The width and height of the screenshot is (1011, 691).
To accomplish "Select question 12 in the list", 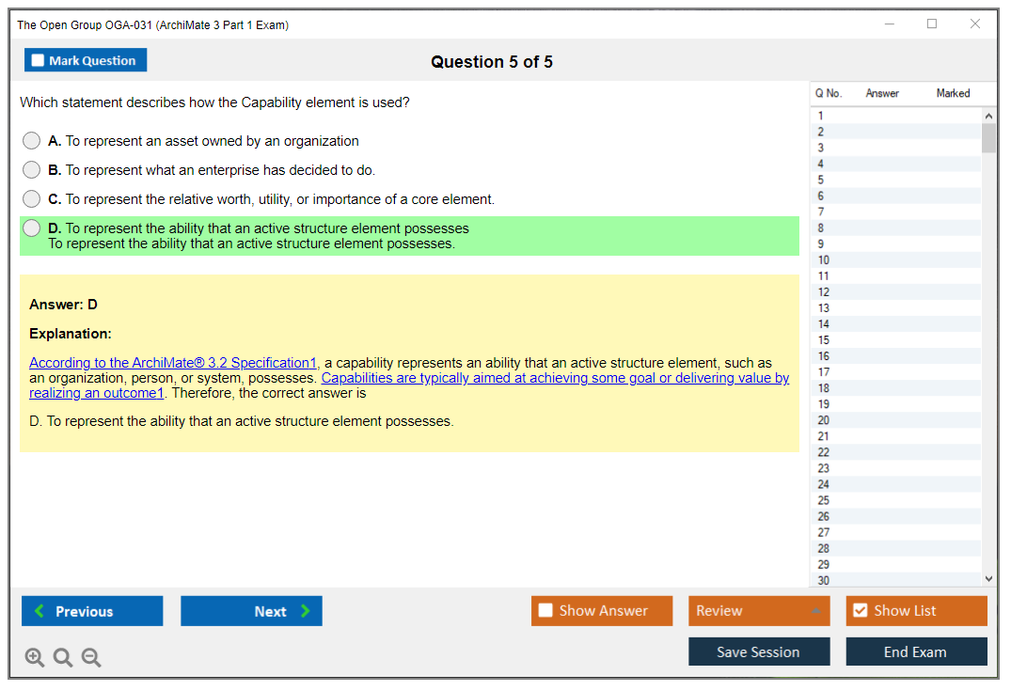I will [825, 292].
